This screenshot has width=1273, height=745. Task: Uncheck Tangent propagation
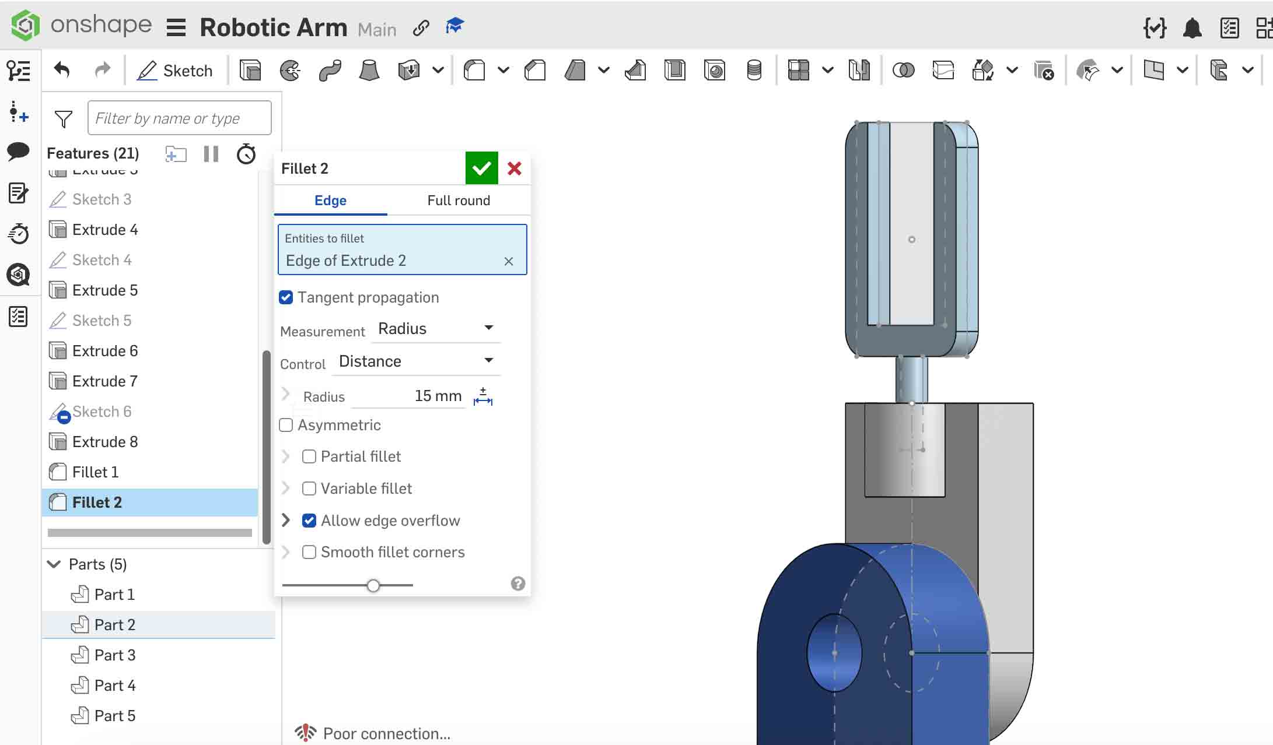point(285,297)
